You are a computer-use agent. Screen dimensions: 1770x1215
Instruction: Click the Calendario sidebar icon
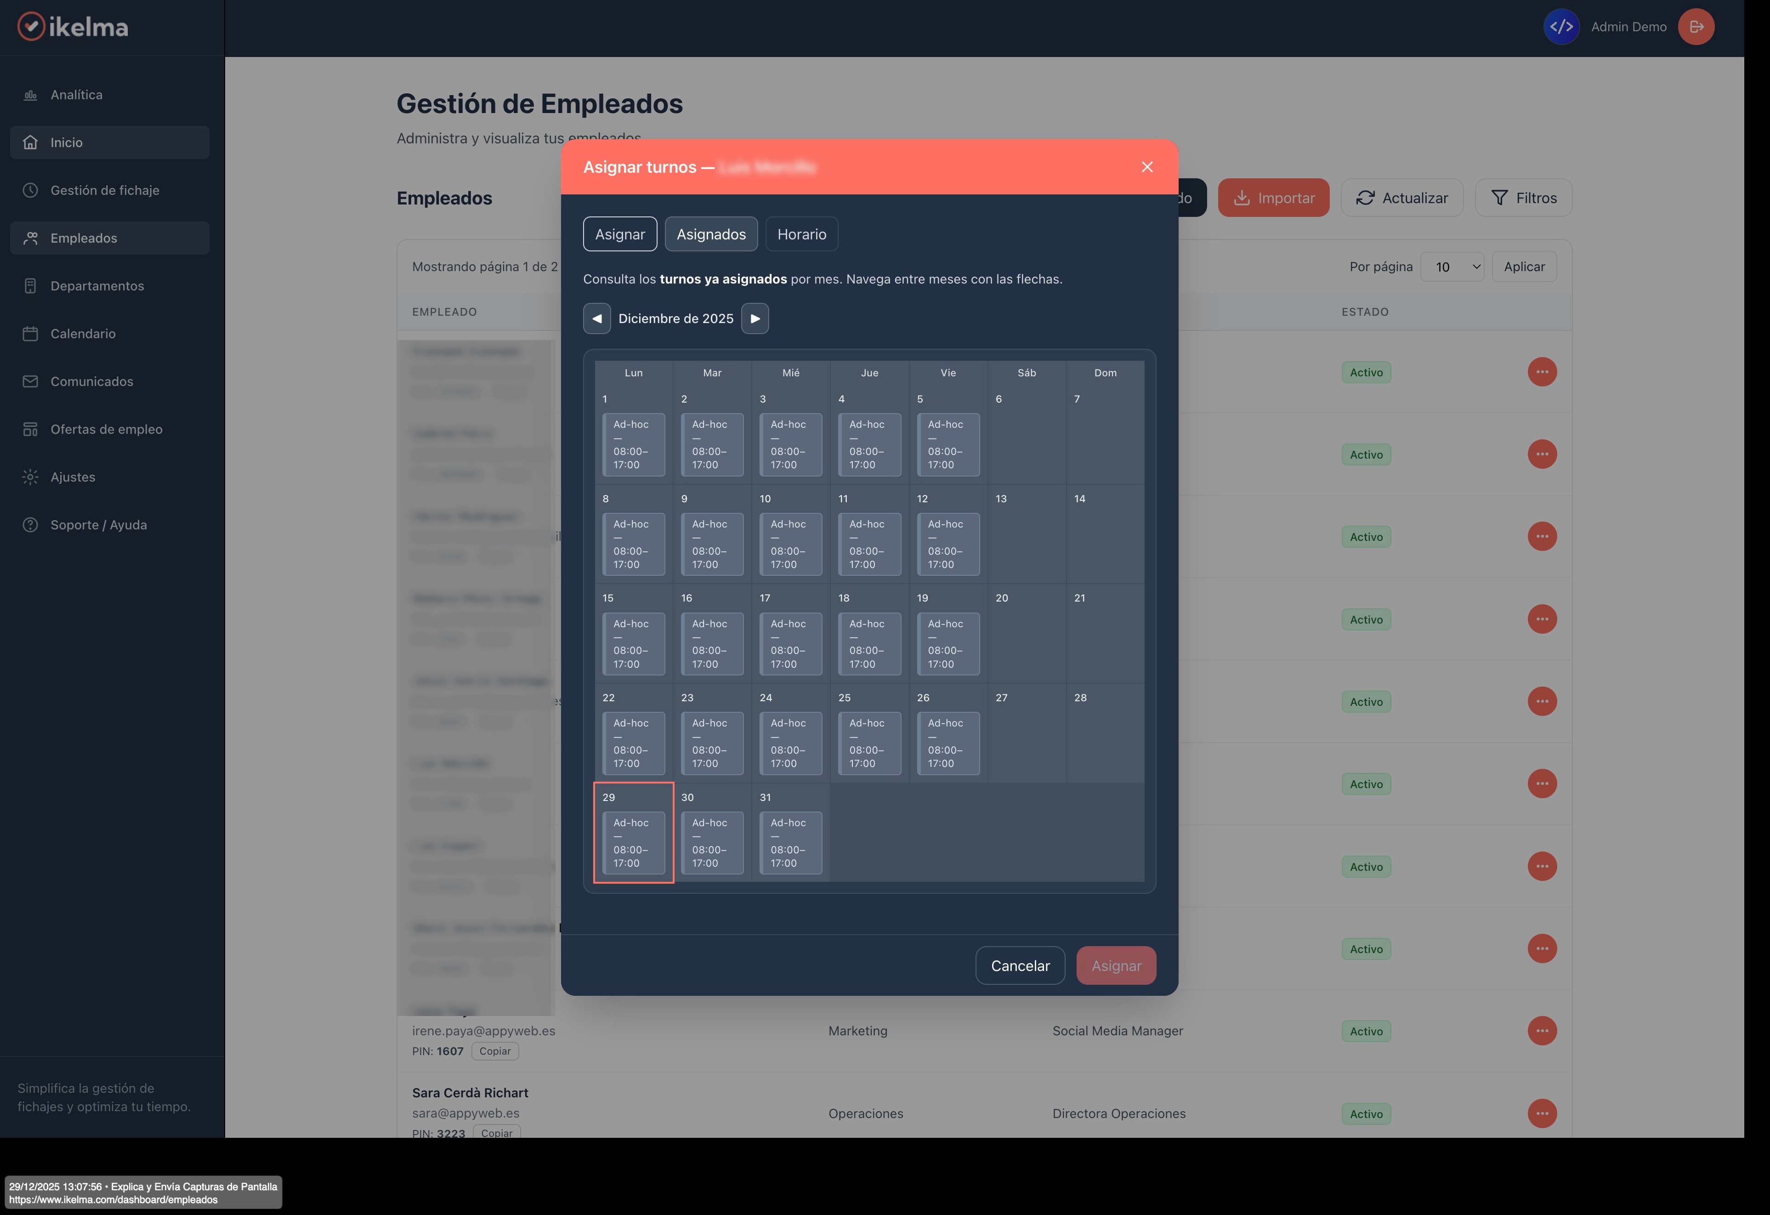click(30, 334)
